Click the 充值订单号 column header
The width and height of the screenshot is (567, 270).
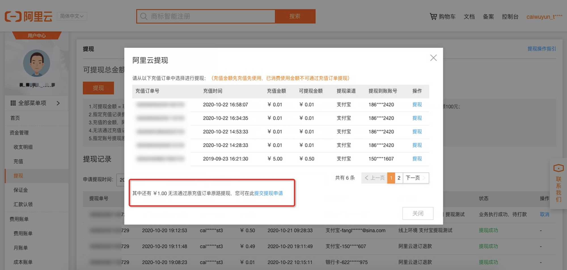click(147, 91)
